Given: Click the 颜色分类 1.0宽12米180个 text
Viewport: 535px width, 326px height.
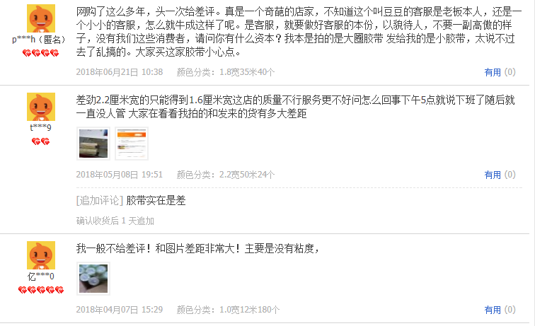Looking at the screenshot, I should tap(228, 310).
